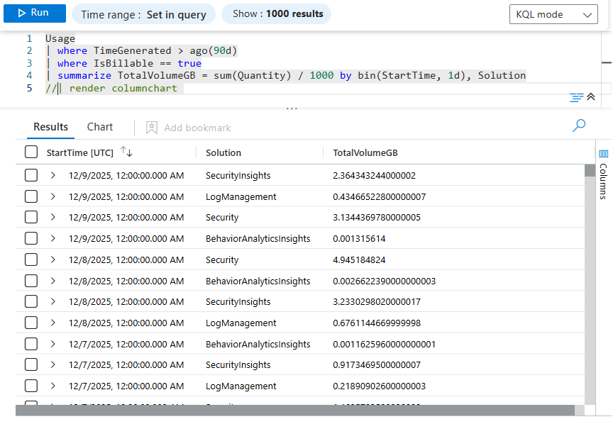Image resolution: width=613 pixels, height=424 pixels.
Task: Toggle the select-all rows checkbox
Action: pyautogui.click(x=31, y=152)
